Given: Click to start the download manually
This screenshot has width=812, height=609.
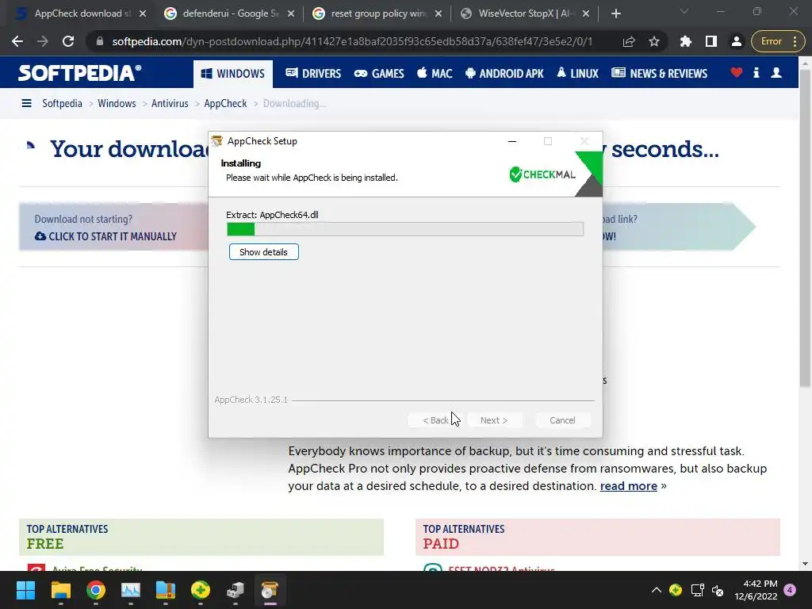Looking at the screenshot, I should [106, 236].
